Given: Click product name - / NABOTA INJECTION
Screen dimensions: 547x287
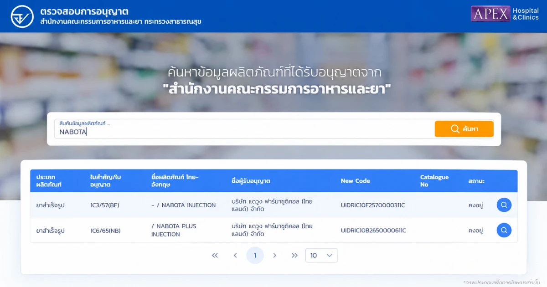Looking at the screenshot, I should [x=184, y=205].
